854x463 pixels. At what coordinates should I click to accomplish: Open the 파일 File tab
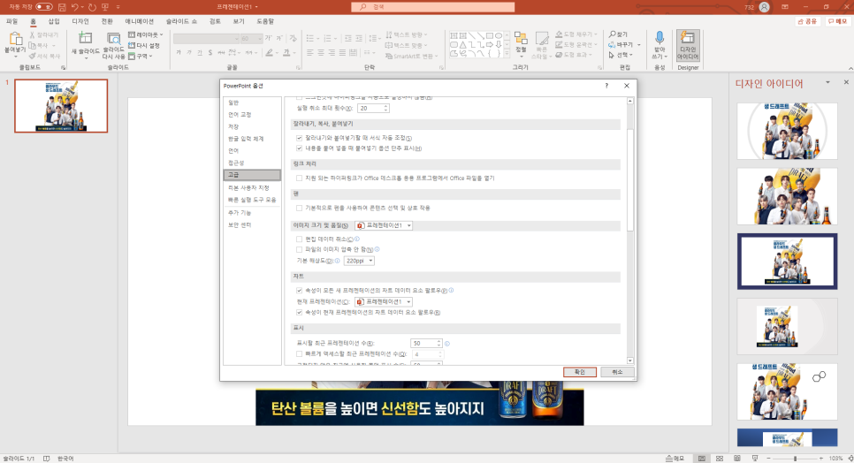click(12, 21)
